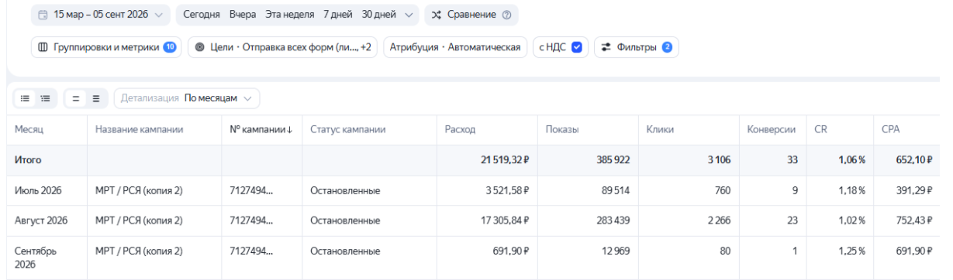Expand more period presets chevron after 30 дней
This screenshot has height=280, width=953.
click(x=409, y=15)
